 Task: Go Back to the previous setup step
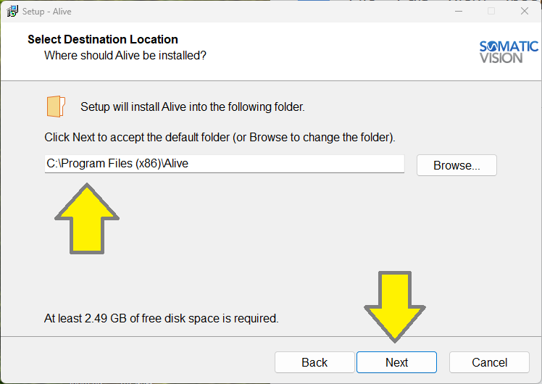point(314,362)
